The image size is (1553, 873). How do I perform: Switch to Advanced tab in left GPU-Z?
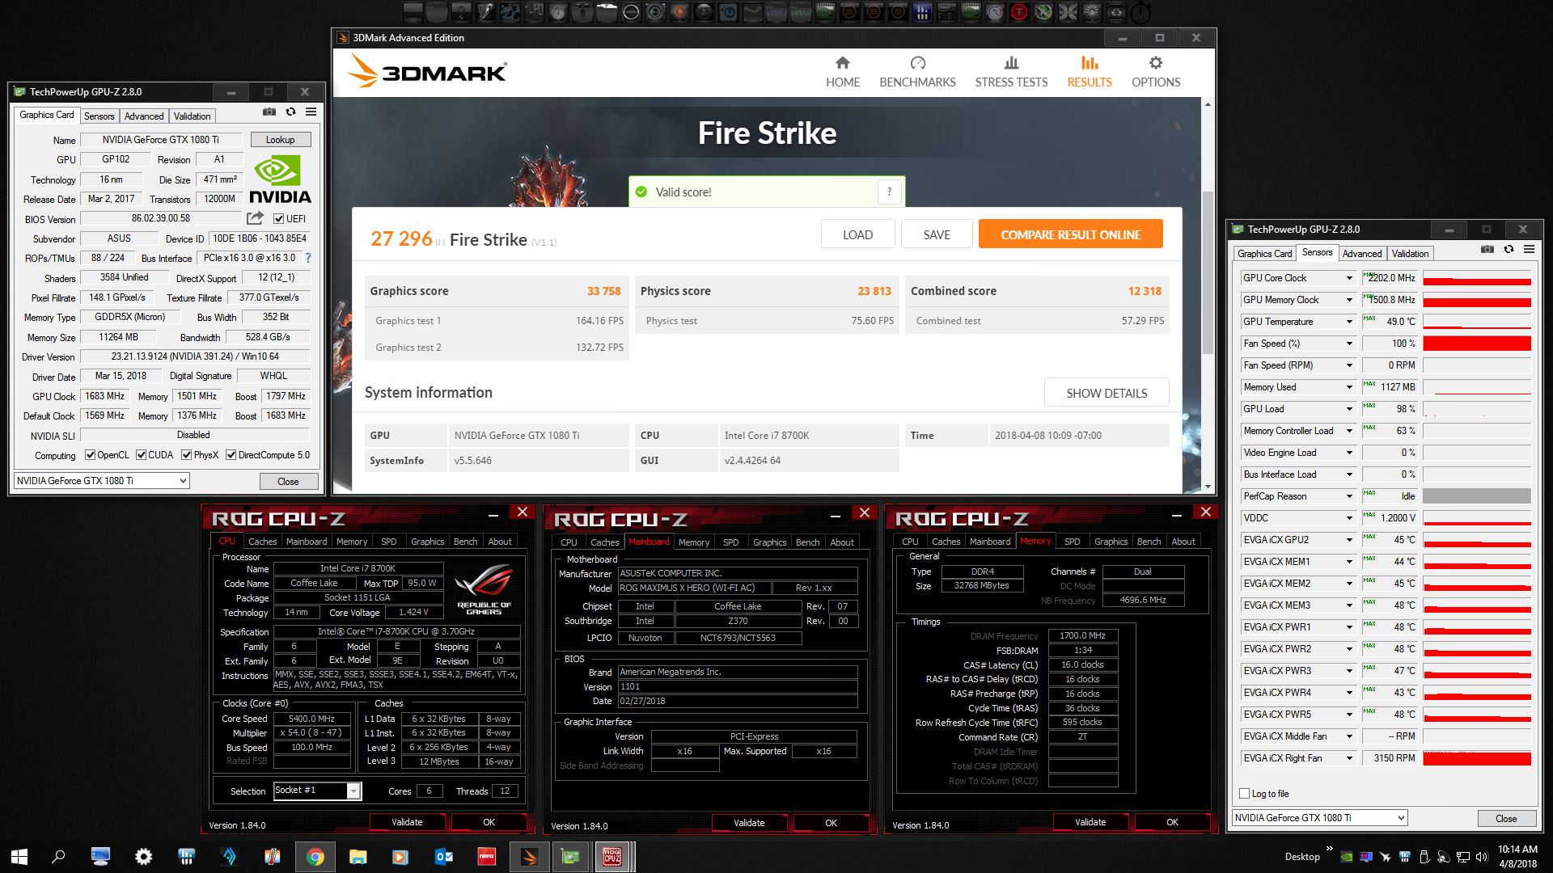point(144,116)
